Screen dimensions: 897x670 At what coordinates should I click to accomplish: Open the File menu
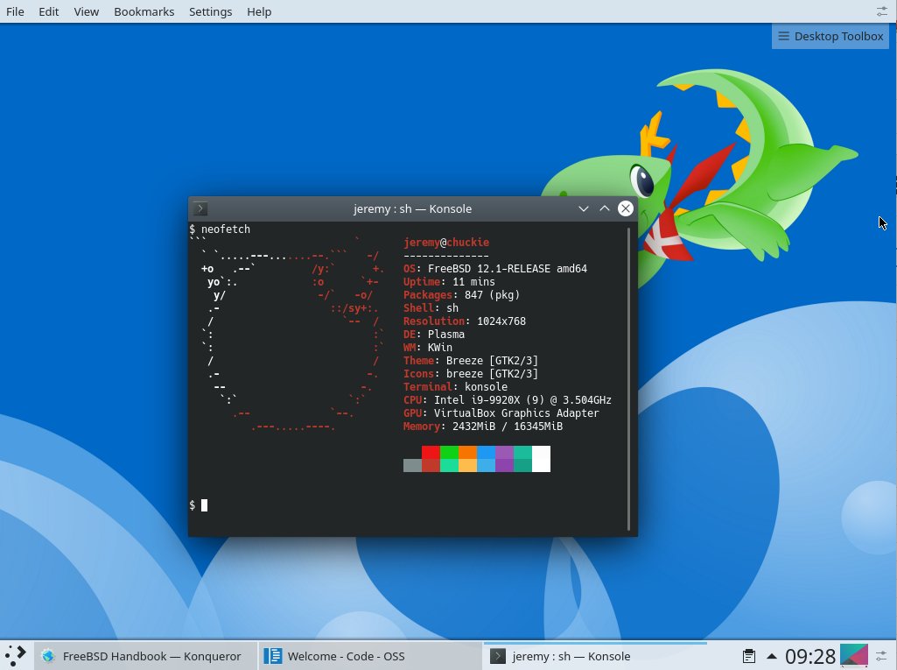click(15, 11)
